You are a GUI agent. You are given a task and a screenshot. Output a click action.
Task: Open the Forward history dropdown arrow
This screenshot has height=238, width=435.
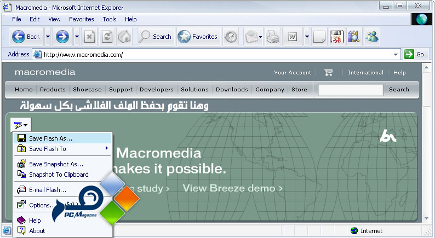(x=77, y=37)
